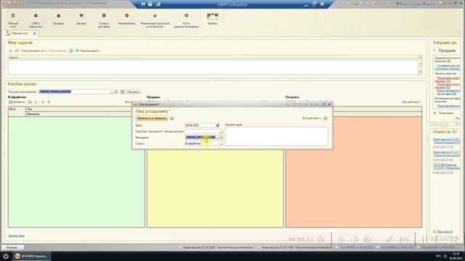
Task: Open calendar picker for Дата field
Action: coord(218,125)
